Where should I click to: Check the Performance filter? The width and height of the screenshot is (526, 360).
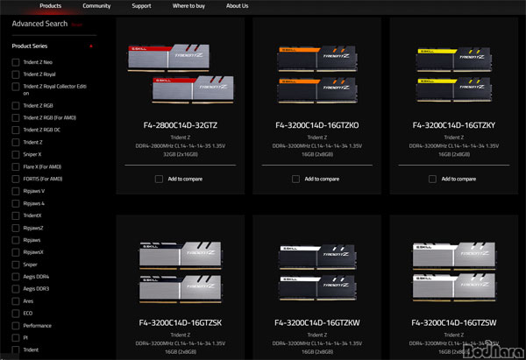coord(16,326)
